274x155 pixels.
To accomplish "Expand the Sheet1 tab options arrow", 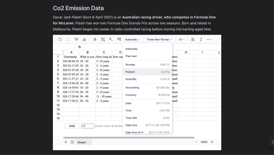I will 90,142.
